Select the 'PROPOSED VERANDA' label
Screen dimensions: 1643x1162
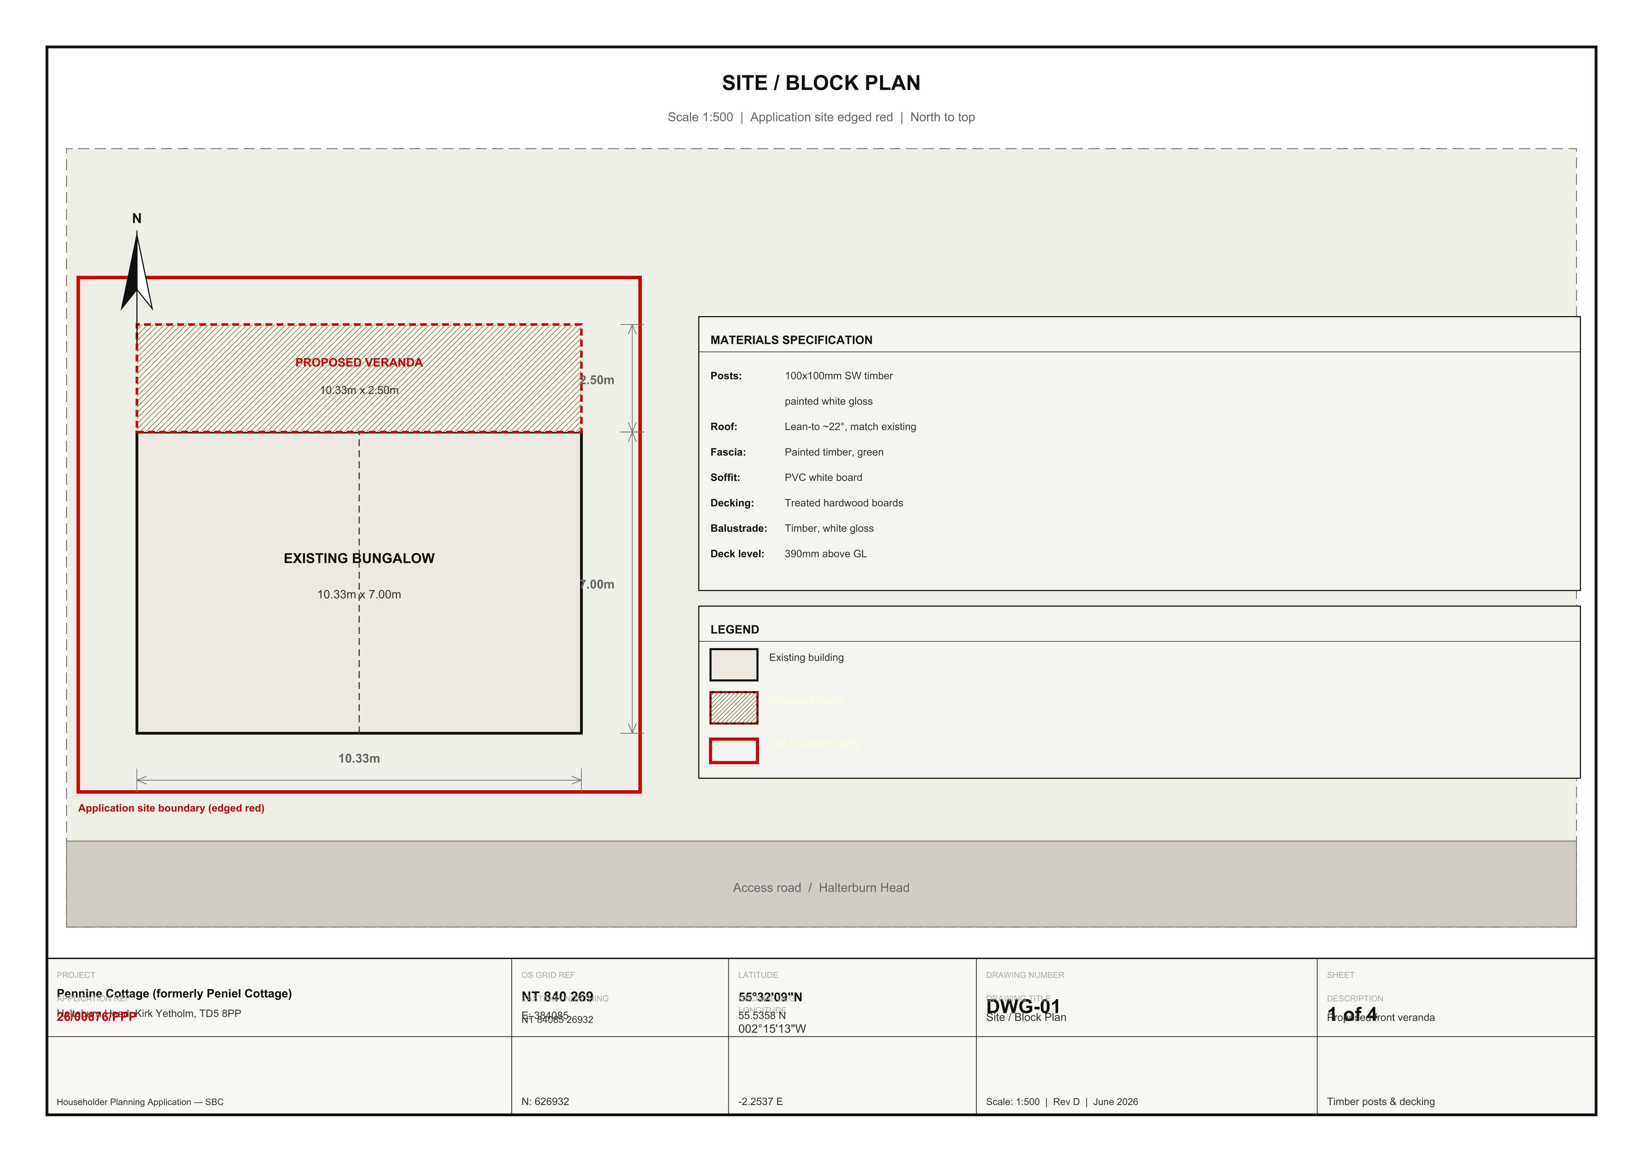click(359, 362)
